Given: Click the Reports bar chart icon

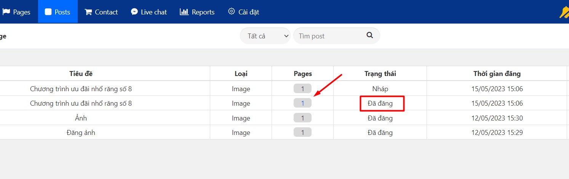Looking at the screenshot, I should pos(184,12).
